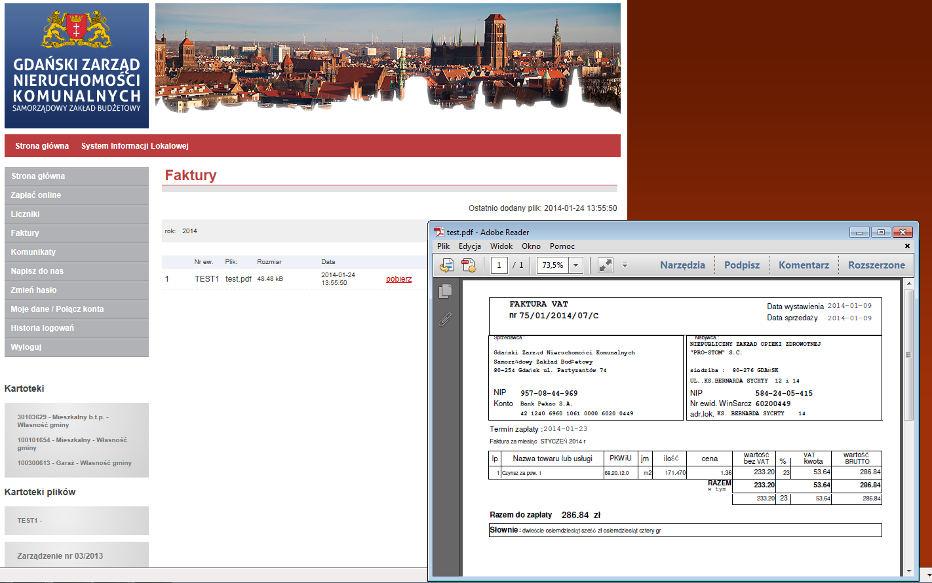Click the year value 2014 beside rok

(x=189, y=231)
